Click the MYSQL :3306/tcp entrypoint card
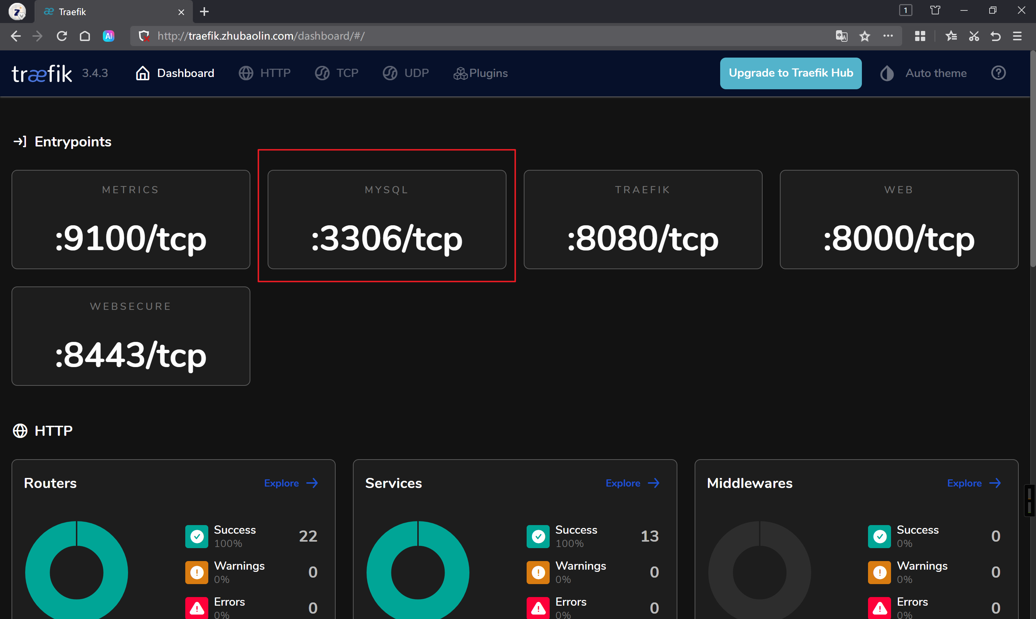This screenshot has height=619, width=1036. point(386,220)
